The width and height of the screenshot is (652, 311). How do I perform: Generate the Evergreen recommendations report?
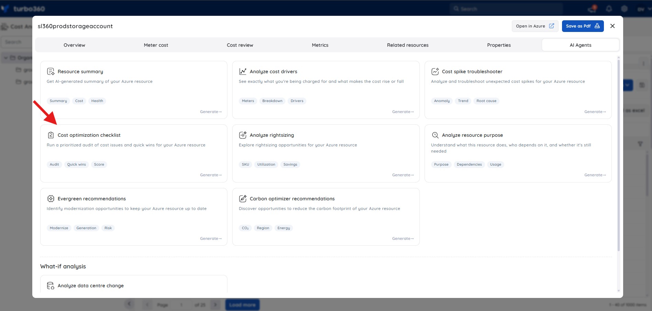pos(211,238)
